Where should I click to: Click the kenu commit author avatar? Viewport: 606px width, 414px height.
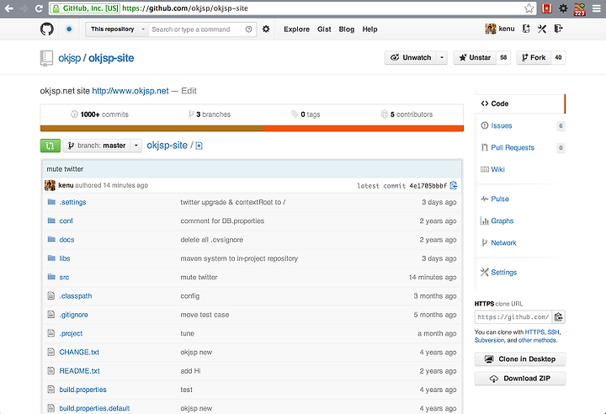pos(50,185)
